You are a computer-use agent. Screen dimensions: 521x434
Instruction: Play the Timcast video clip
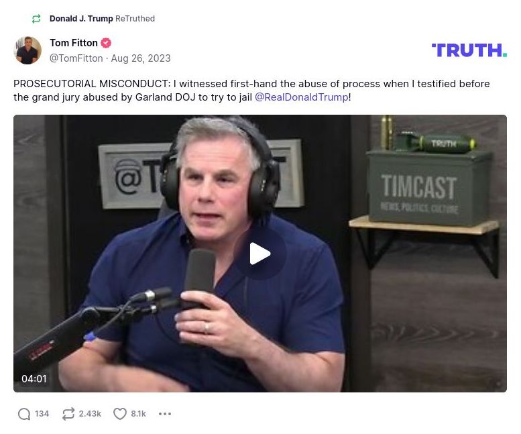pyautogui.click(x=260, y=254)
